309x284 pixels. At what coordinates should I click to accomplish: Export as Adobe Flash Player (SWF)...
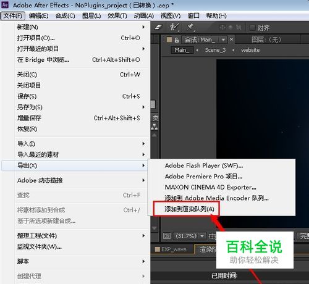222,165
